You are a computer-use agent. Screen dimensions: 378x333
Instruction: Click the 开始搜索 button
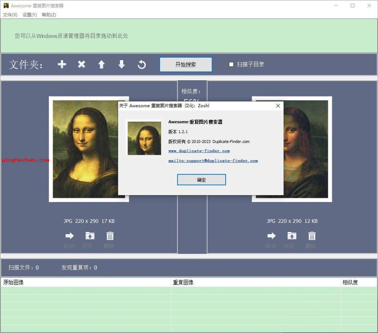pos(186,64)
